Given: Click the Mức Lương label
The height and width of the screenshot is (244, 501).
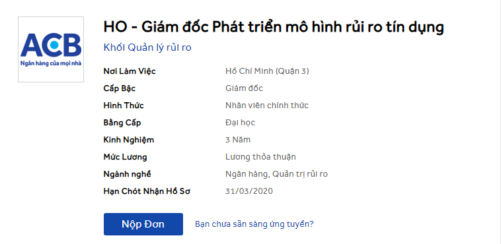Looking at the screenshot, I should [x=125, y=157].
